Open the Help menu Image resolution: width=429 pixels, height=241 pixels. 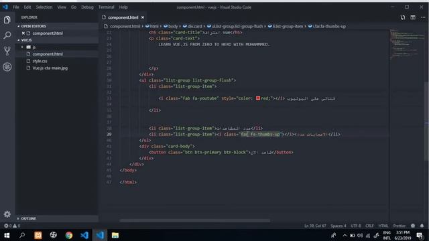[123, 7]
